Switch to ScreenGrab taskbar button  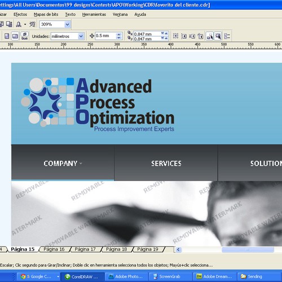[170, 276]
